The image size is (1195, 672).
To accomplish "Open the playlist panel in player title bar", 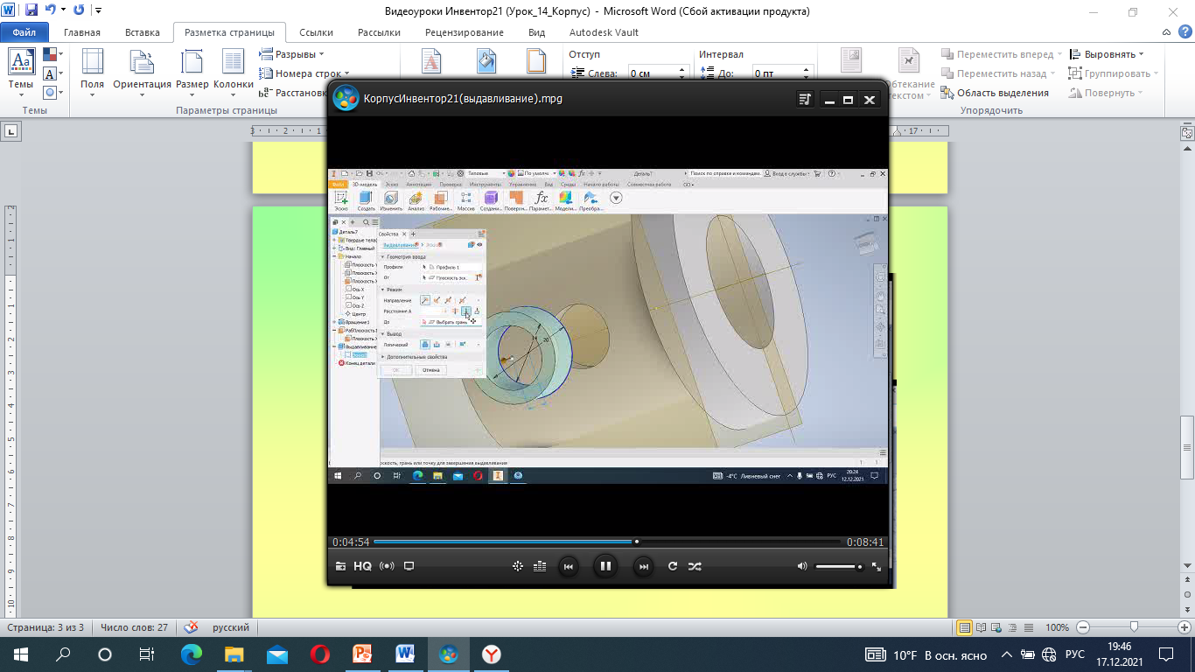I will click(x=806, y=100).
